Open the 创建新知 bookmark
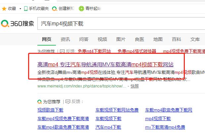 click(x=63, y=9)
